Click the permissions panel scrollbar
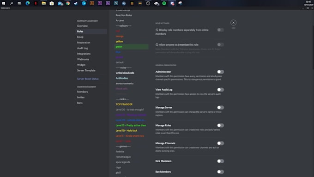The image size is (314, 177). click(x=313, y=48)
